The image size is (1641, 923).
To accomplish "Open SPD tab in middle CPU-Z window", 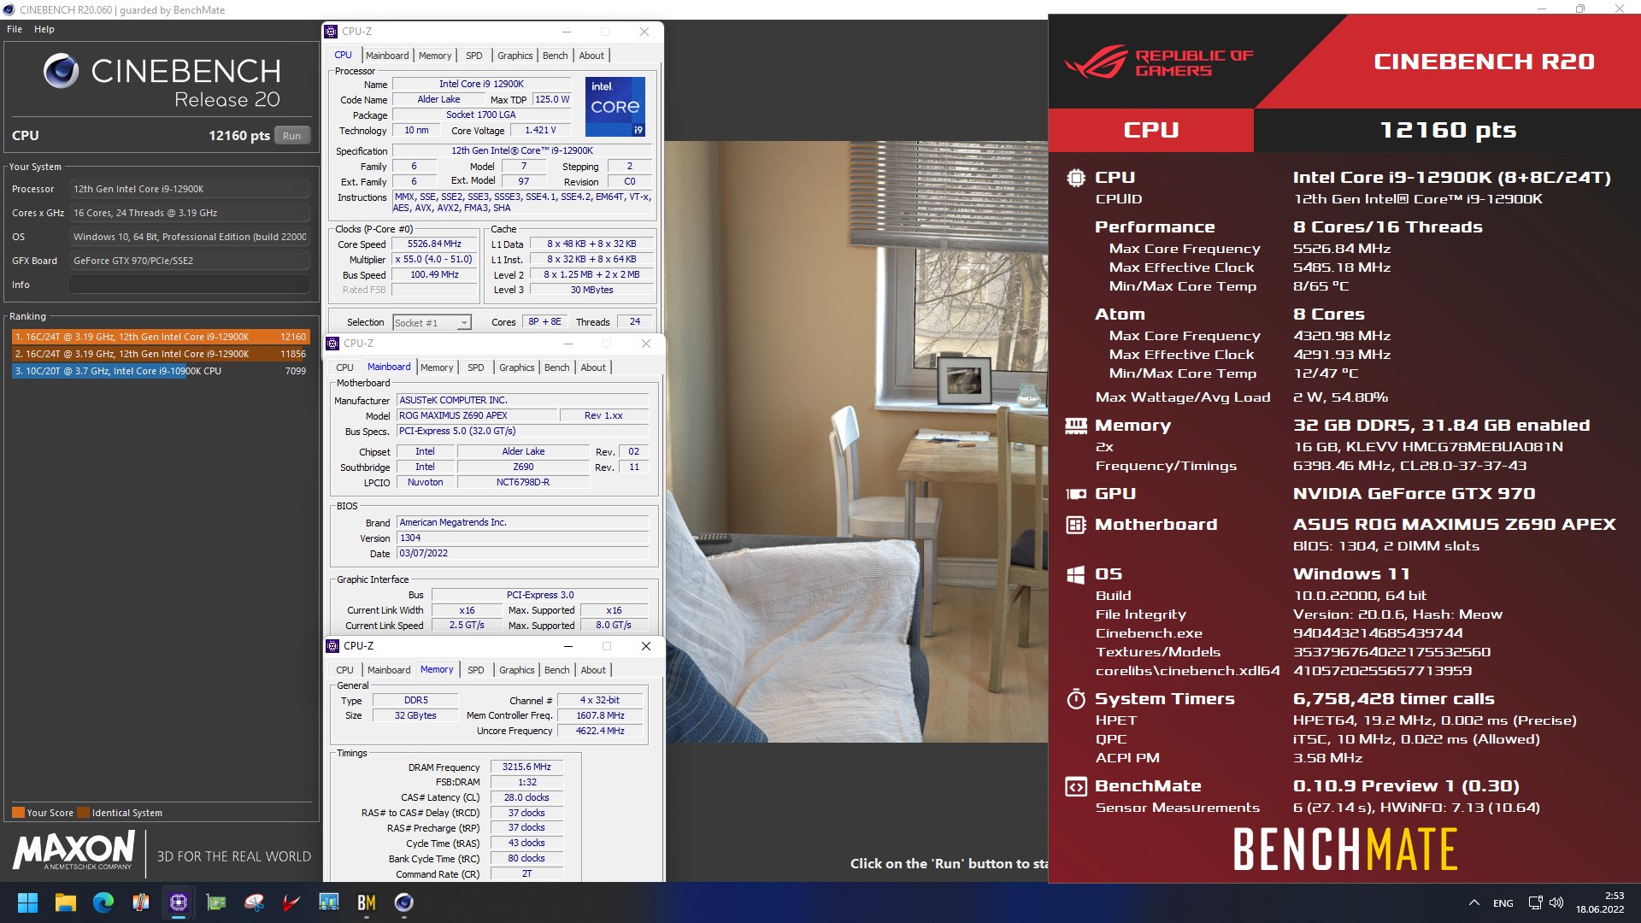I will point(475,367).
